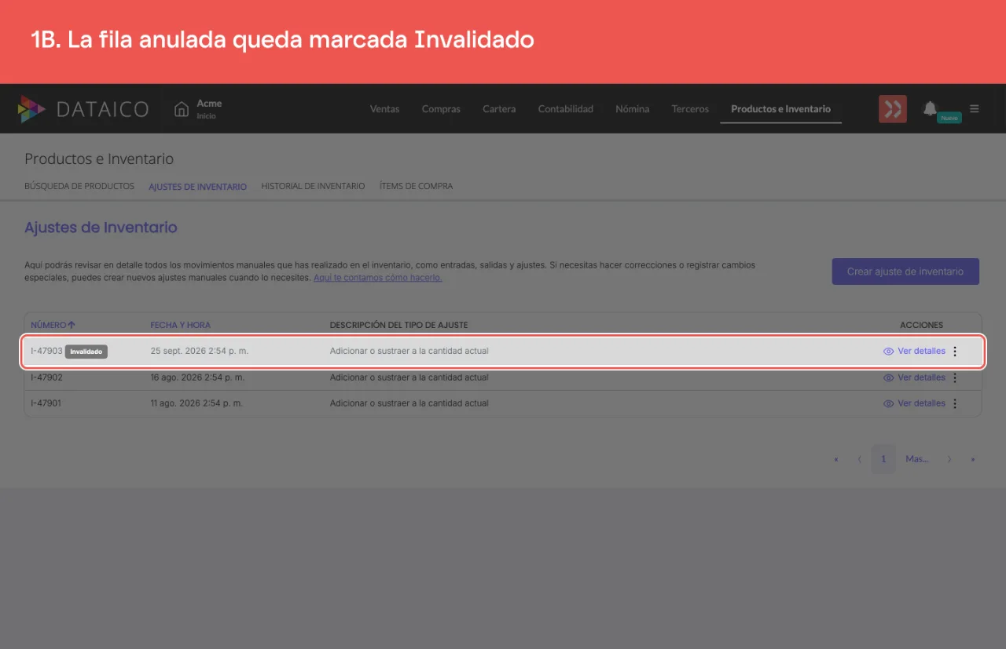The image size is (1006, 649).
Task: Open the three-dot menu for I-47901
Action: 955,403
